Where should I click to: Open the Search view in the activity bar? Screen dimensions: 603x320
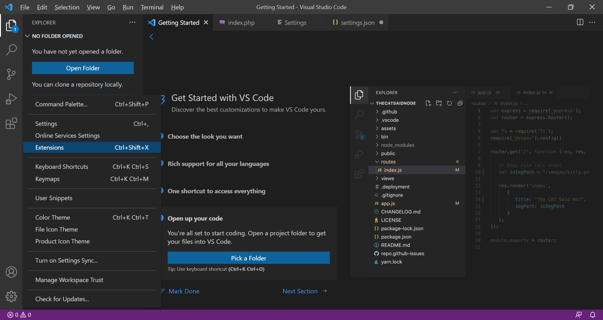(x=12, y=50)
